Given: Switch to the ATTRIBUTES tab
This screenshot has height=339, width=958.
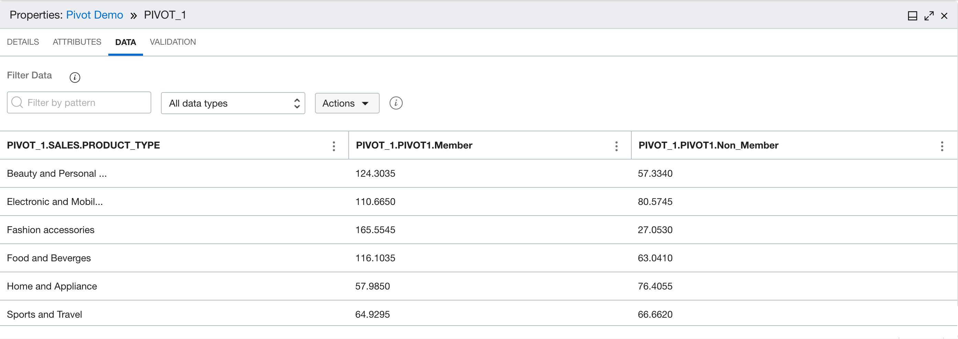Looking at the screenshot, I should coord(77,42).
